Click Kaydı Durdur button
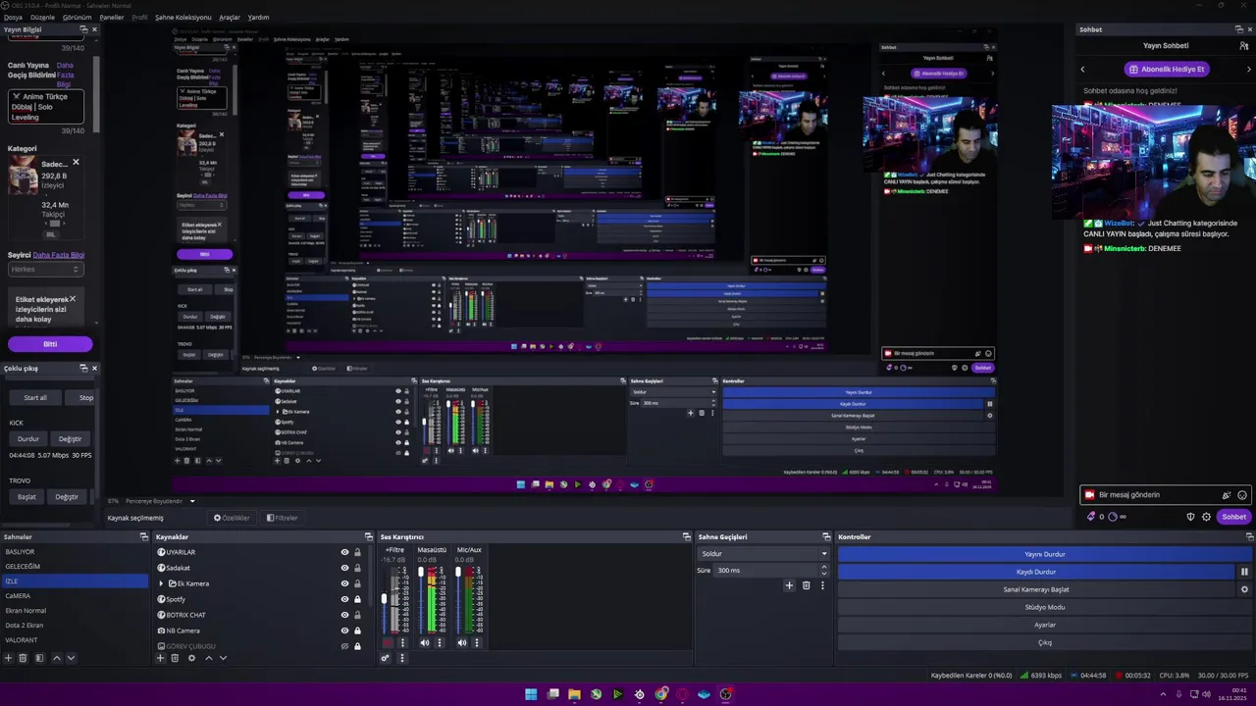The width and height of the screenshot is (1256, 706). (x=1036, y=572)
